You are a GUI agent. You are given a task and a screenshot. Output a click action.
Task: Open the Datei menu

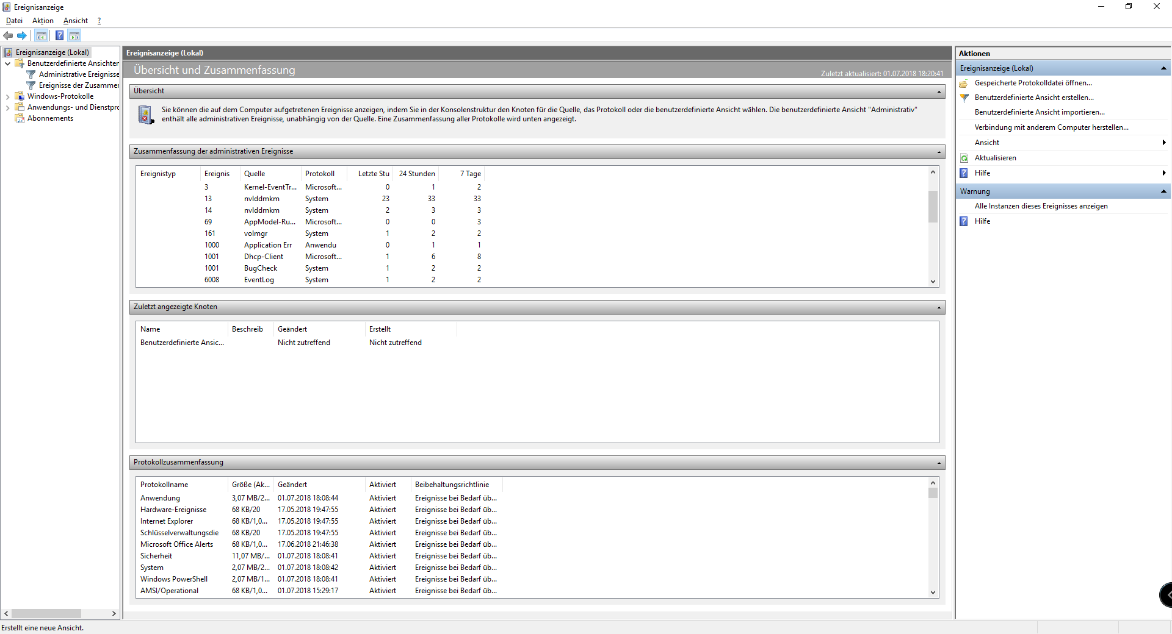(x=14, y=21)
